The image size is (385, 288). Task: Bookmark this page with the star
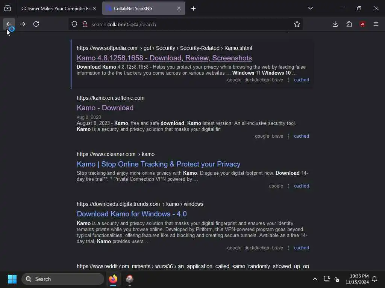297,24
